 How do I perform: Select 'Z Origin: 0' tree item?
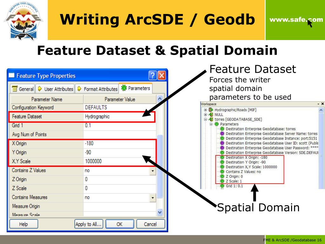(x=234, y=177)
